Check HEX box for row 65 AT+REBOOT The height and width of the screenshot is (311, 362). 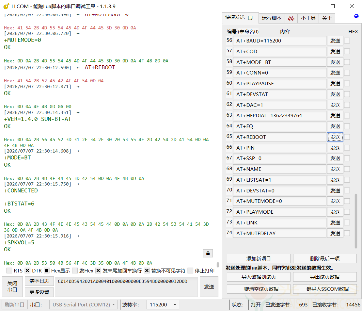click(347, 137)
